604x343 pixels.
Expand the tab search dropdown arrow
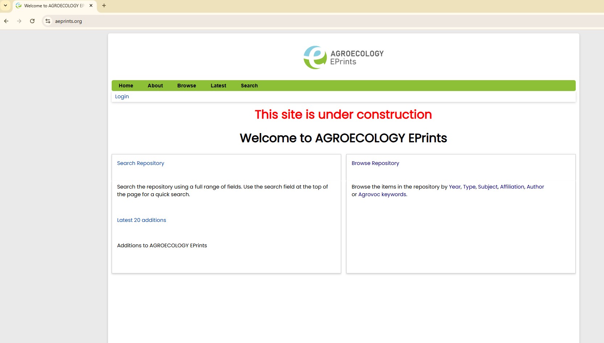point(5,5)
